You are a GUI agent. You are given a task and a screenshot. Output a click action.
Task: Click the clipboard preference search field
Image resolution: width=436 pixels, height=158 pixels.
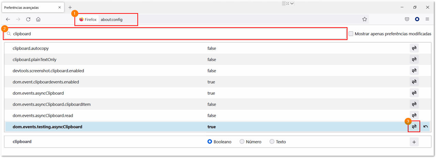175,34
